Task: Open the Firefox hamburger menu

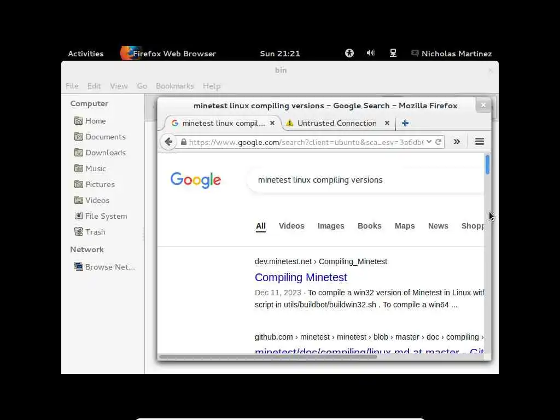Action: click(x=480, y=142)
